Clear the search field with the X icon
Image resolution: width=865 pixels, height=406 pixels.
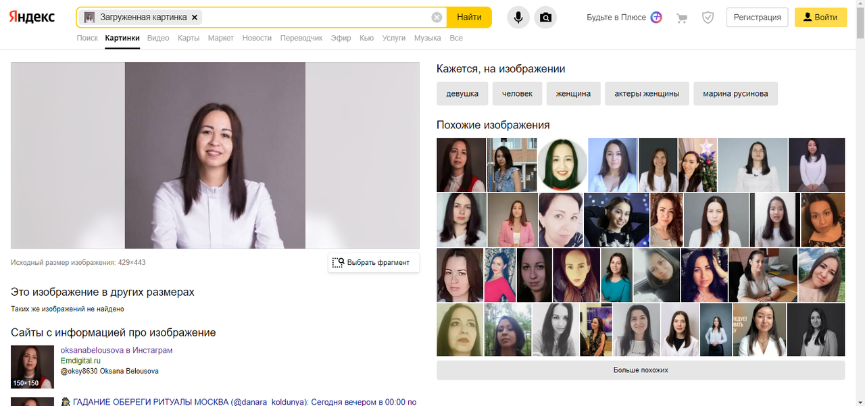(437, 18)
